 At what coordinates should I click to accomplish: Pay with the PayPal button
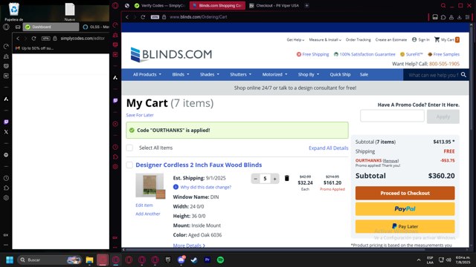point(405,209)
